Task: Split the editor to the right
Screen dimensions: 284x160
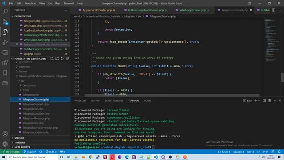Action: [273, 10]
